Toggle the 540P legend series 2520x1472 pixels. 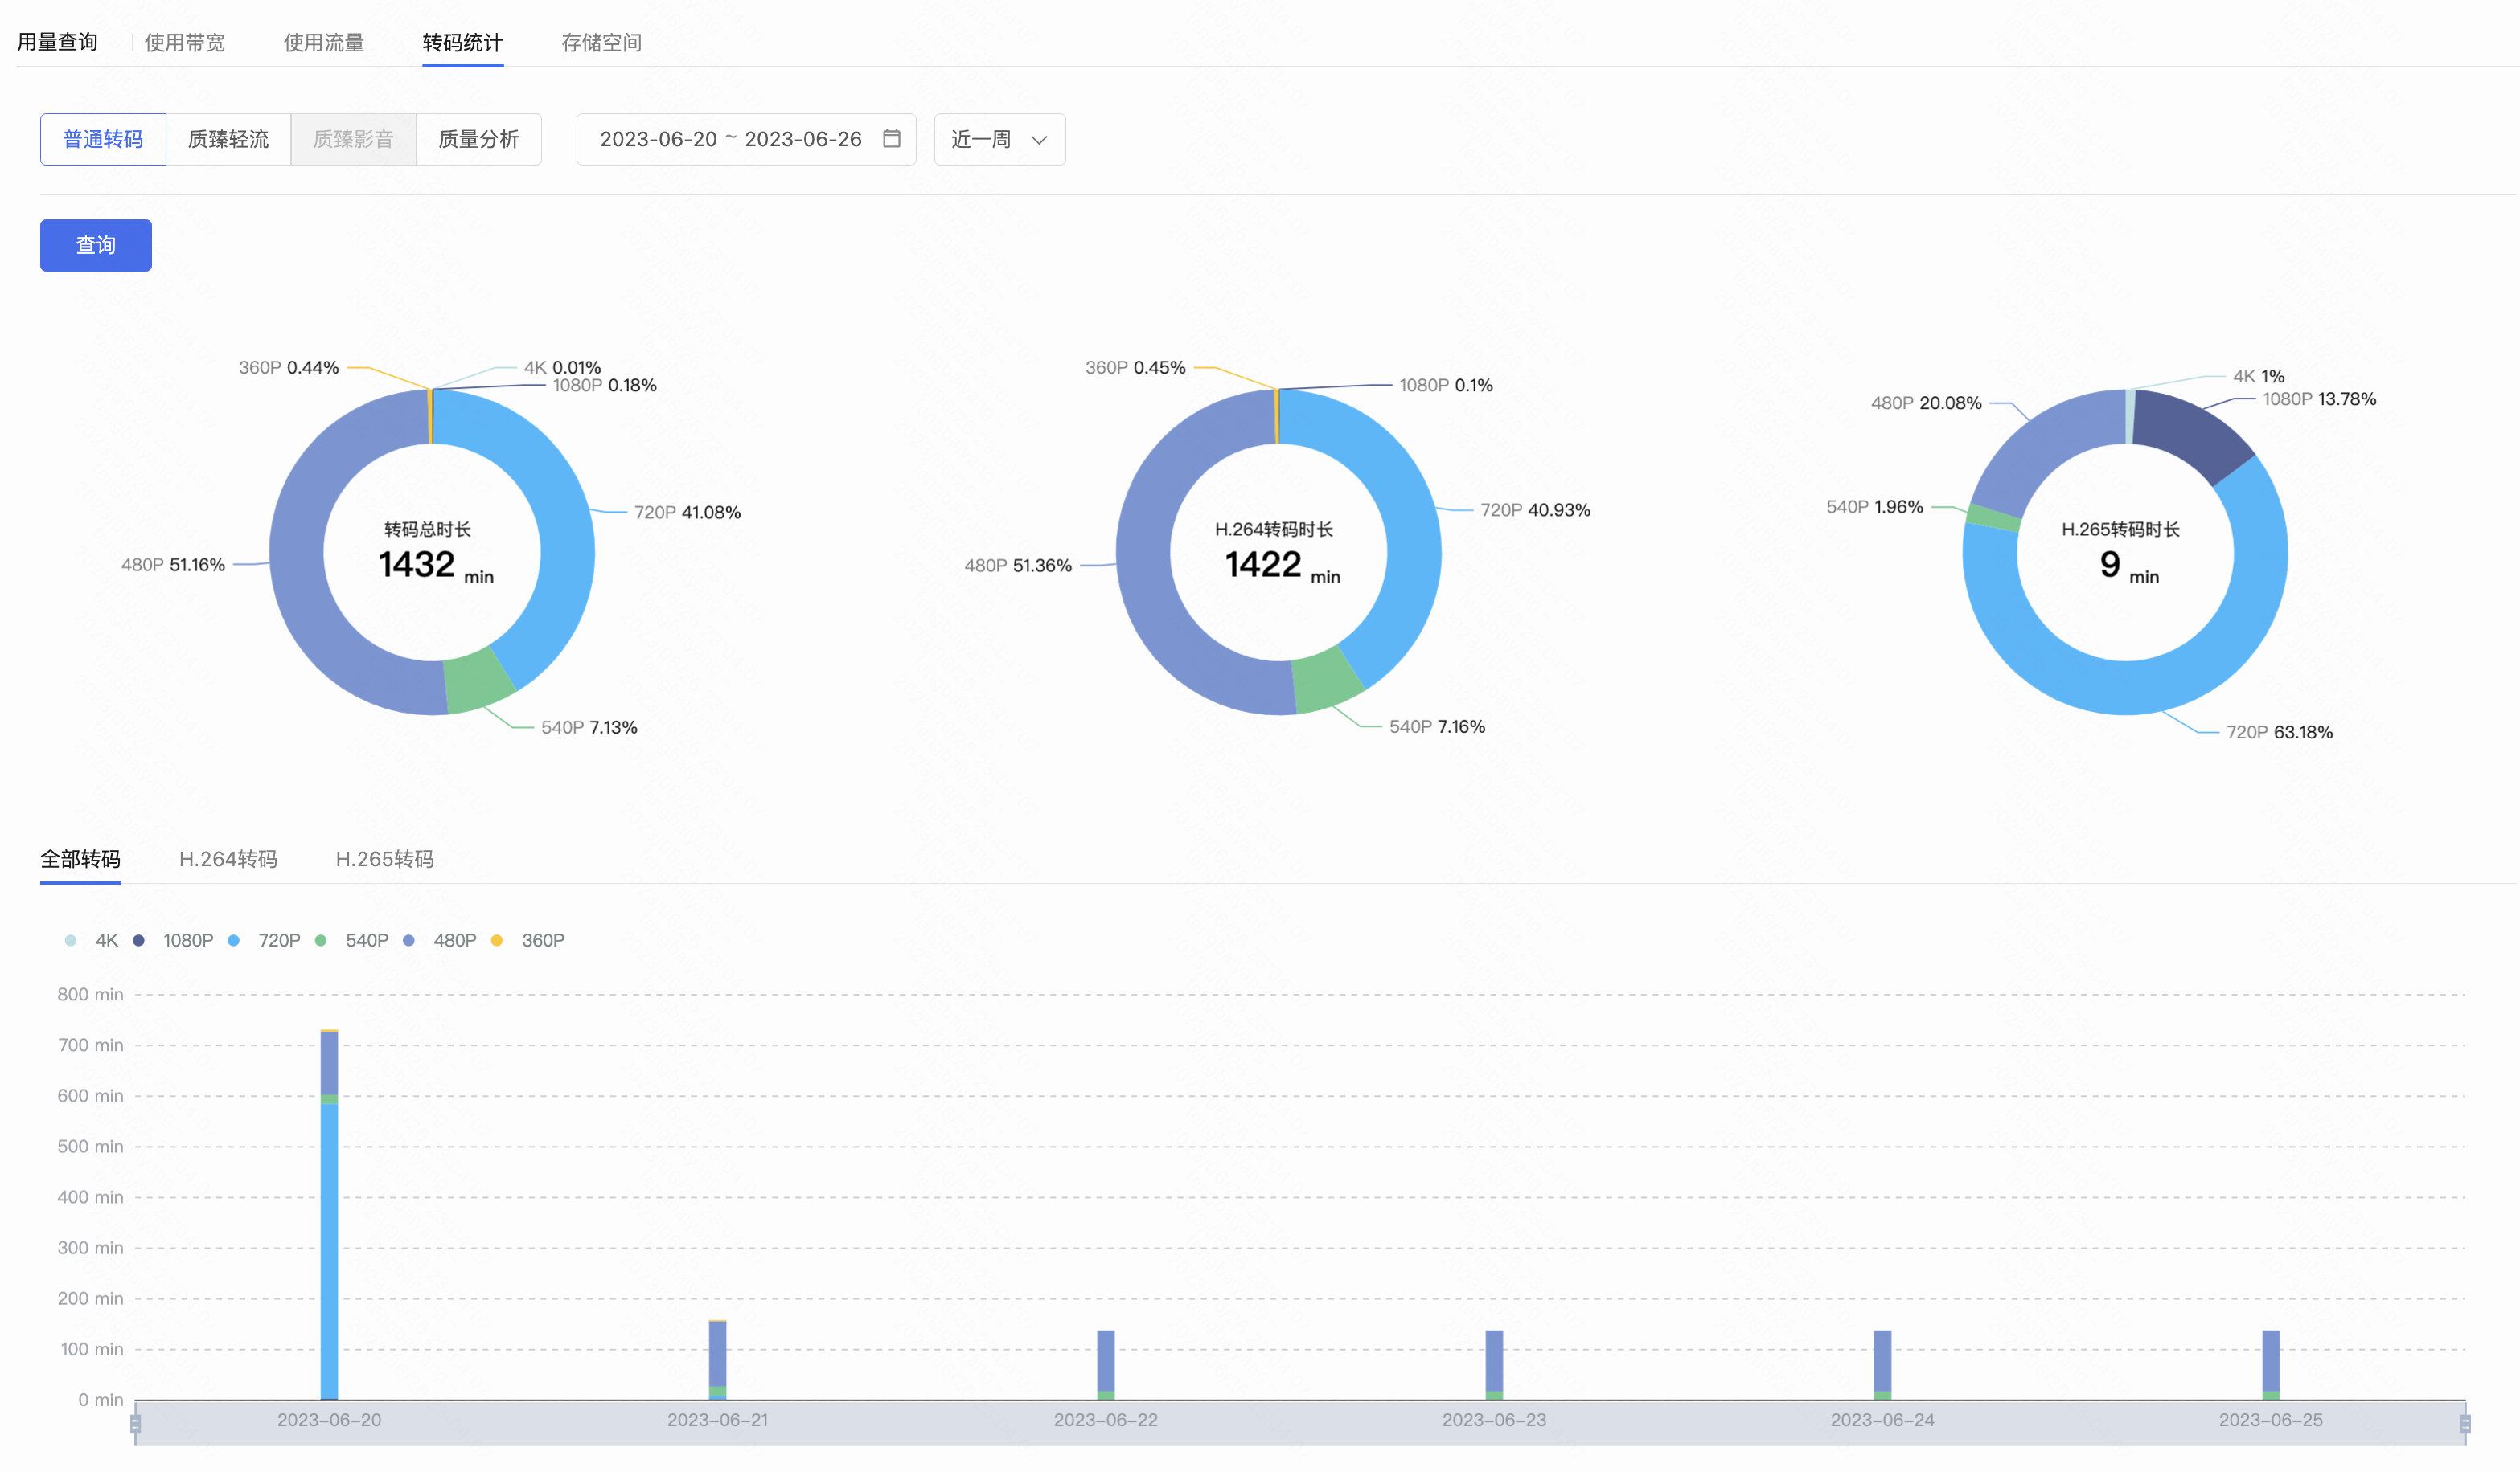352,940
